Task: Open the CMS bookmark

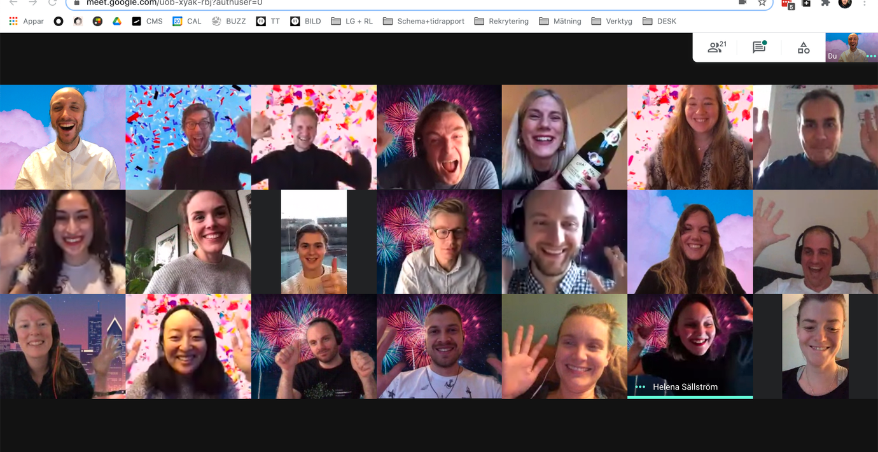Action: 147,21
